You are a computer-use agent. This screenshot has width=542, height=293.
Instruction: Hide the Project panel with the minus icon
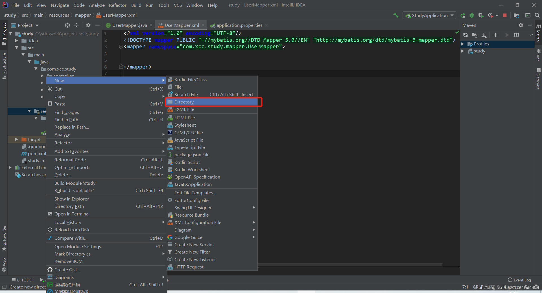click(97, 25)
